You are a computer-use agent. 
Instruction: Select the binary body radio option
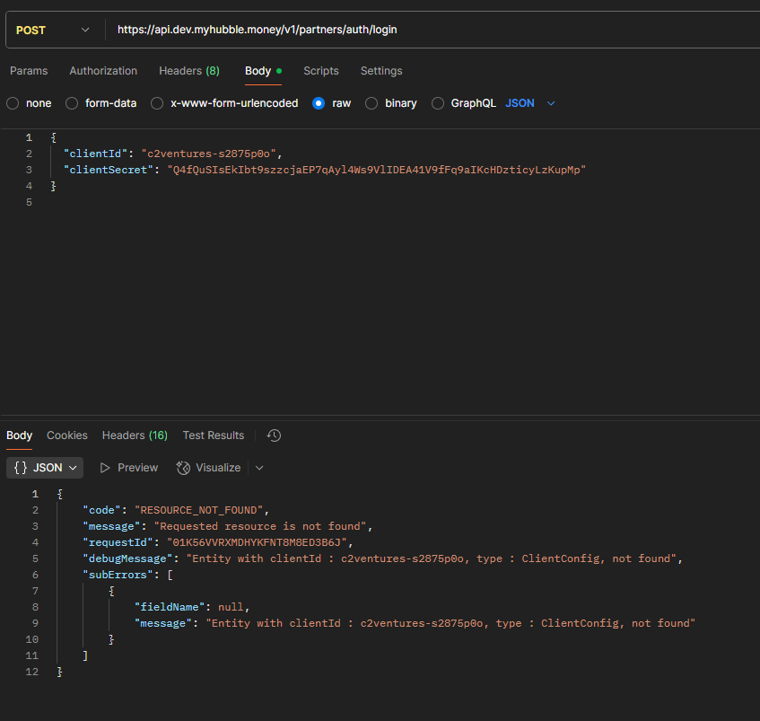[x=371, y=103]
